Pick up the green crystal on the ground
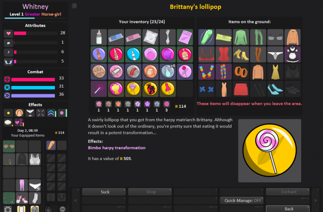The height and width of the screenshot is (212, 323). tap(206, 37)
